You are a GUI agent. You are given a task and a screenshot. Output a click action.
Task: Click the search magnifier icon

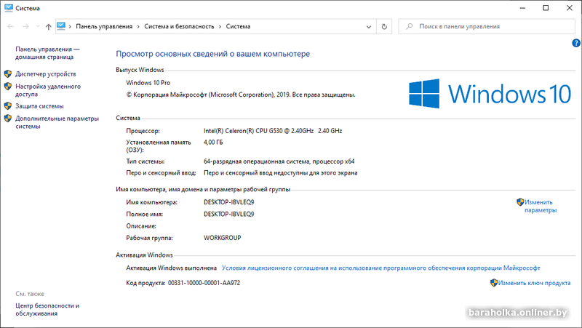(x=409, y=26)
